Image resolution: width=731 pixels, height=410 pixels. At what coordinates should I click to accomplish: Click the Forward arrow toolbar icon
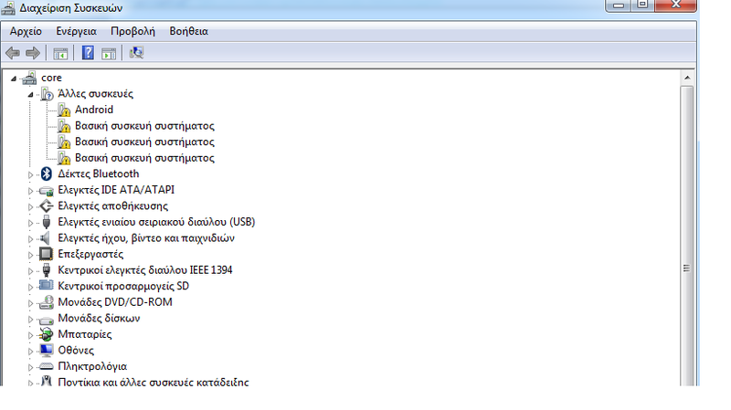[x=33, y=53]
